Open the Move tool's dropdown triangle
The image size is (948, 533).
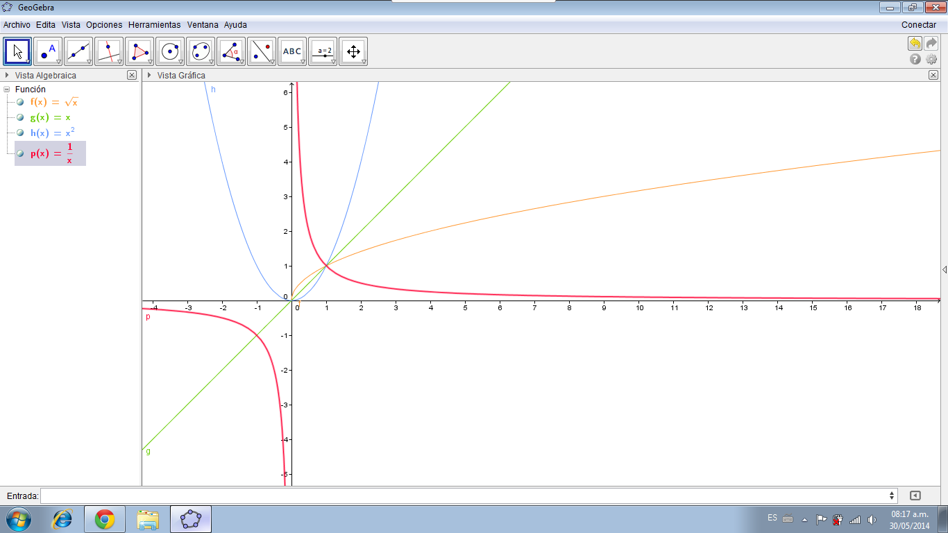tap(28, 62)
